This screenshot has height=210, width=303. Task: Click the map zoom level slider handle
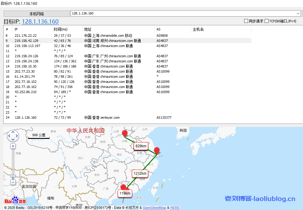click(x=13, y=177)
